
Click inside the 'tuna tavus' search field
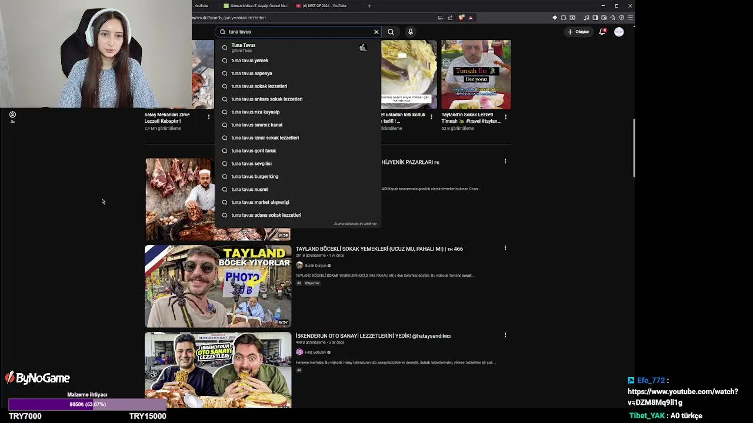pos(299,32)
